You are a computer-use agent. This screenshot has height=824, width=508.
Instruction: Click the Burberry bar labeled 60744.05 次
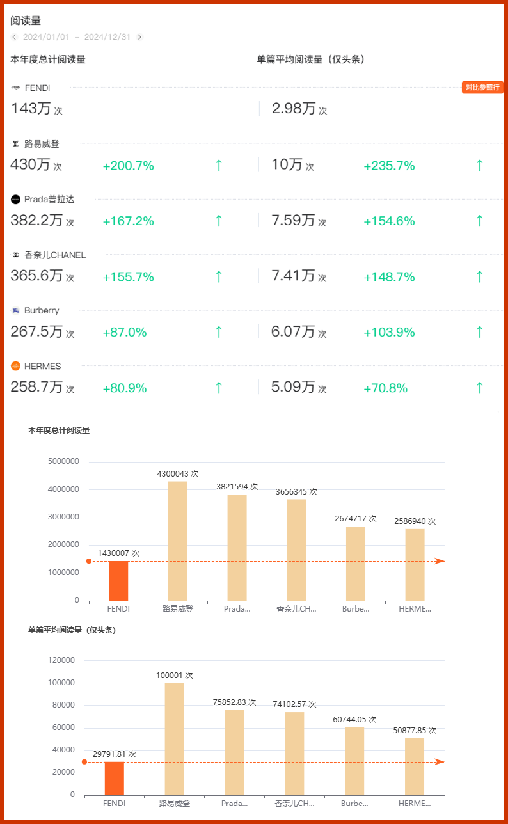coord(354,761)
